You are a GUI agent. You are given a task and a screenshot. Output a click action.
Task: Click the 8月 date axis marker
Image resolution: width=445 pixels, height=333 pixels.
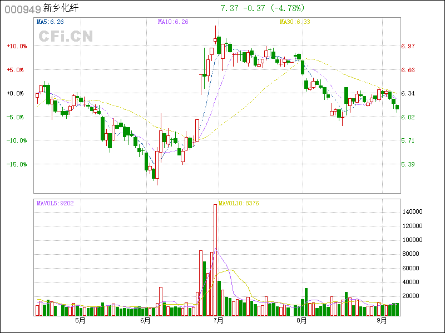tap(301, 320)
